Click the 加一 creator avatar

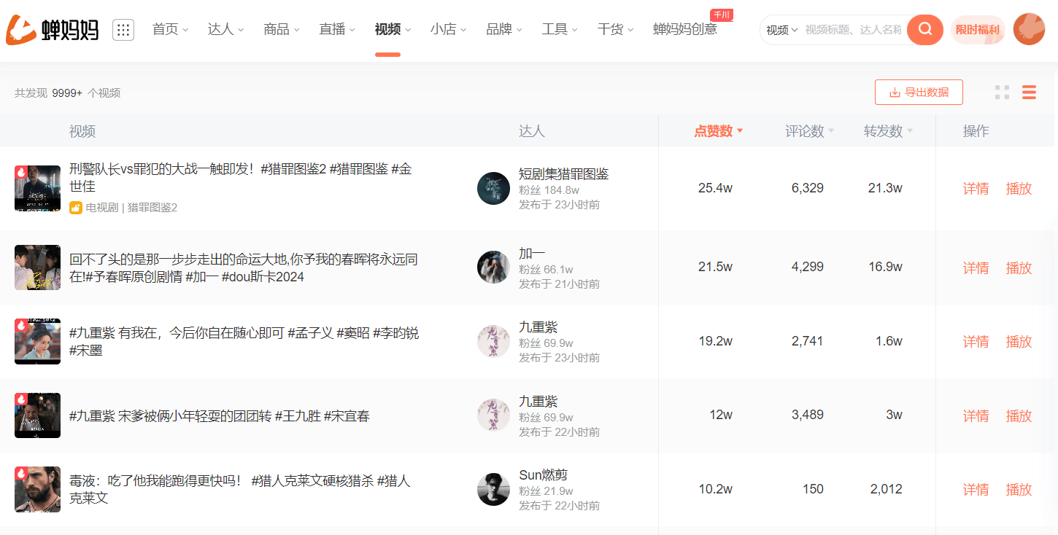click(493, 267)
